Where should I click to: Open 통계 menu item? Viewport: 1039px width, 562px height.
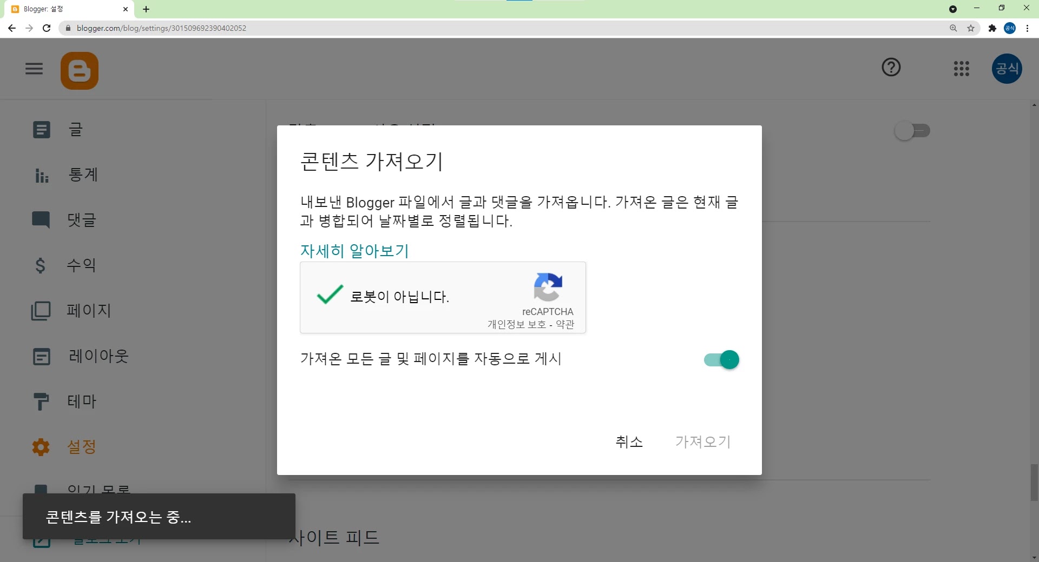pos(83,175)
